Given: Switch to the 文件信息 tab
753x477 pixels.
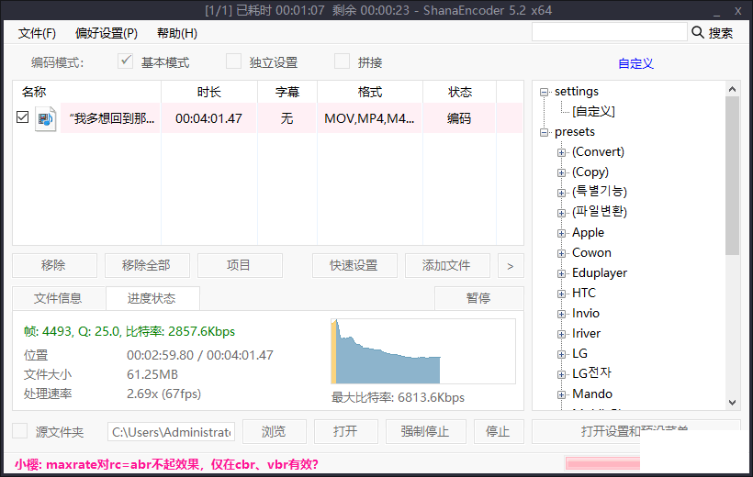Looking at the screenshot, I should click(x=58, y=298).
